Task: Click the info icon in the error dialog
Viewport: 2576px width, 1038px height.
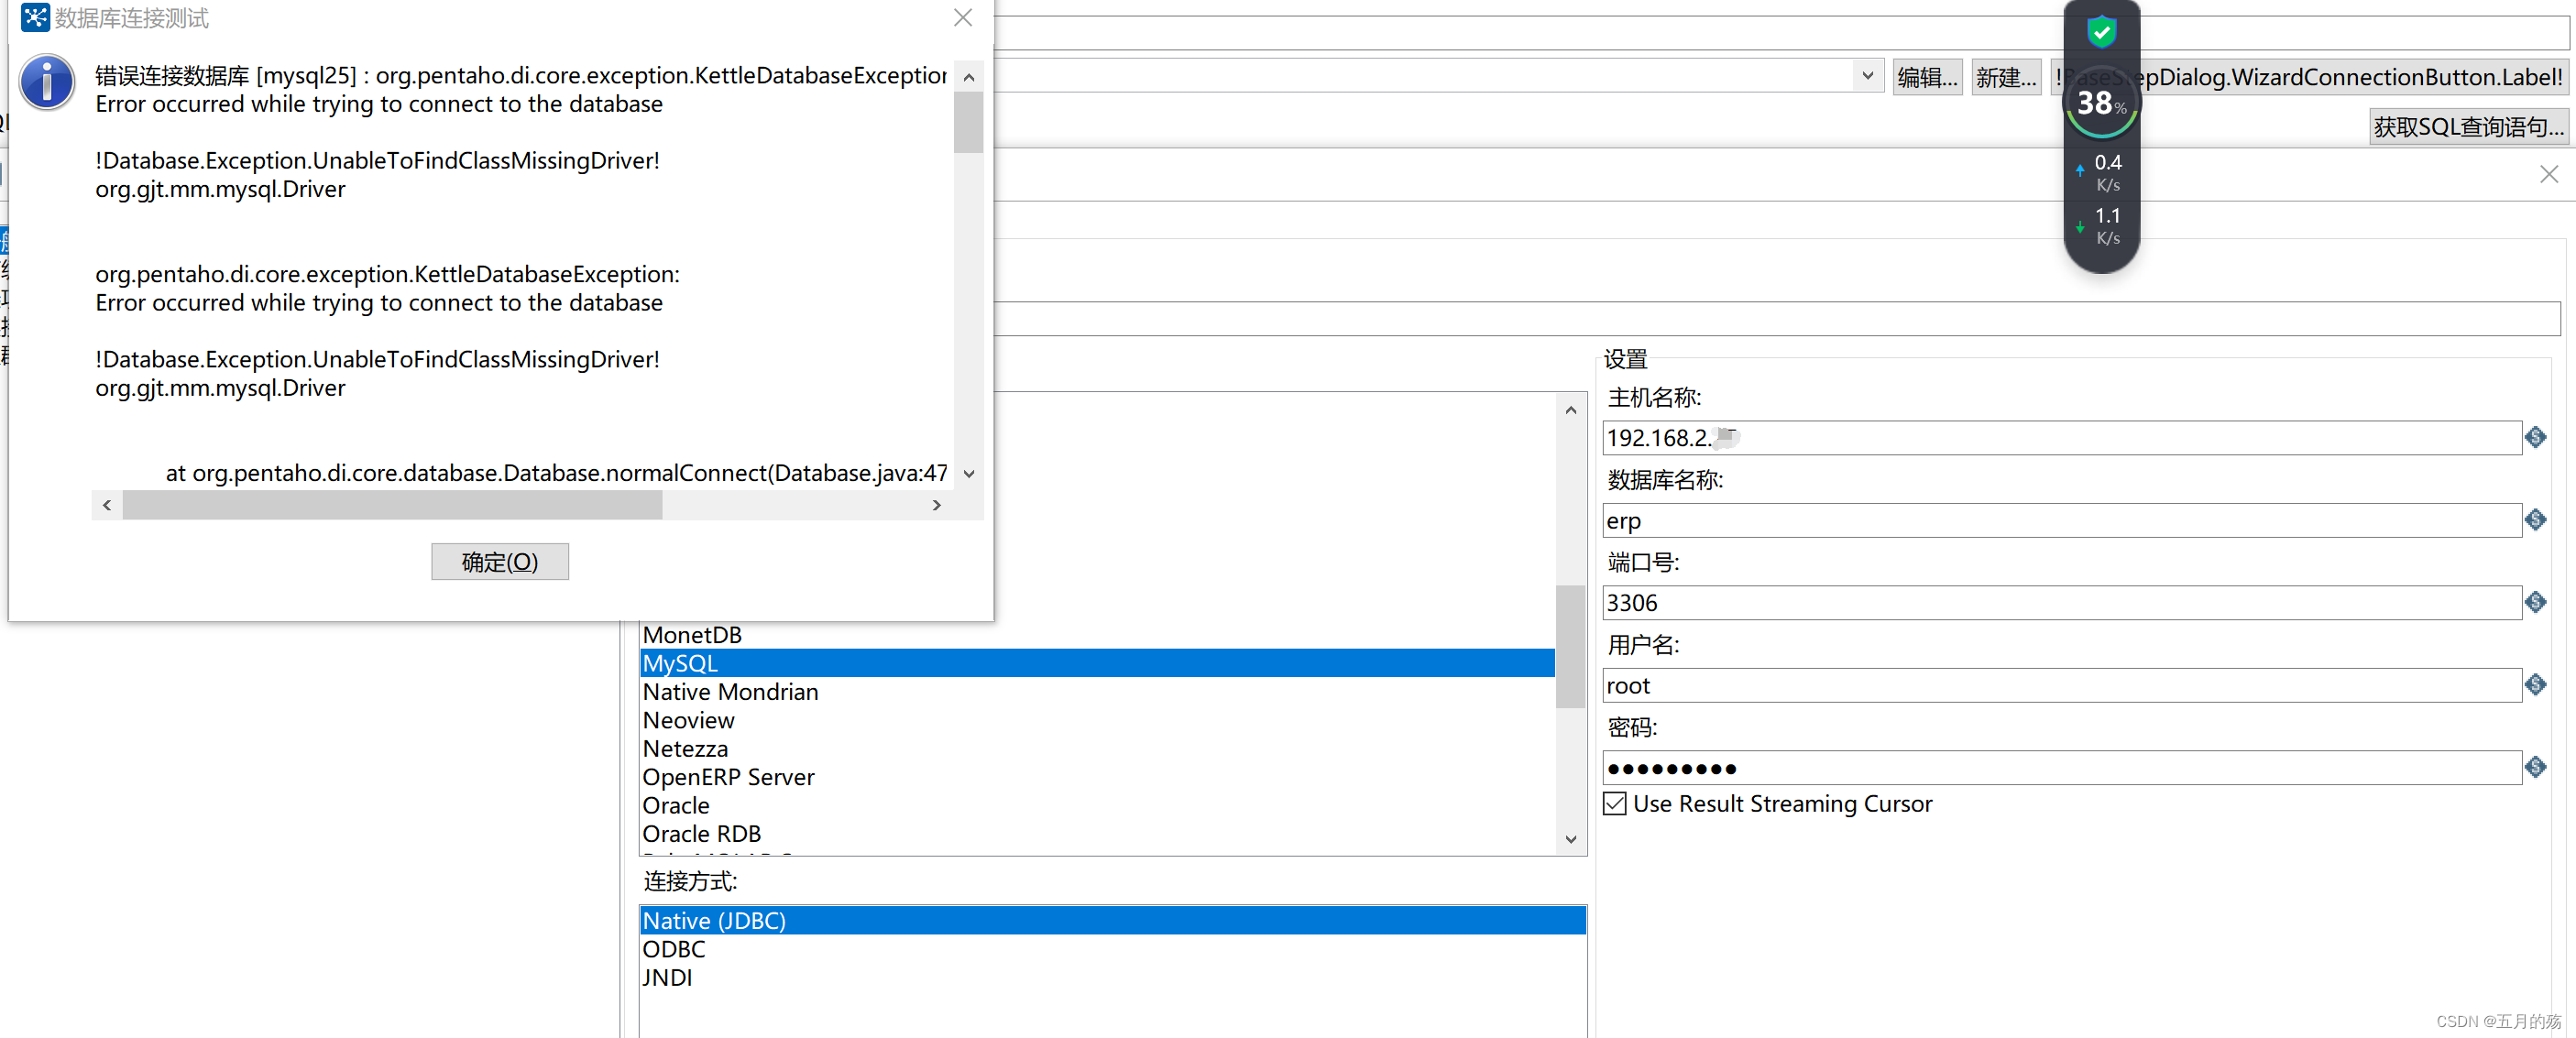Action: pos(46,82)
